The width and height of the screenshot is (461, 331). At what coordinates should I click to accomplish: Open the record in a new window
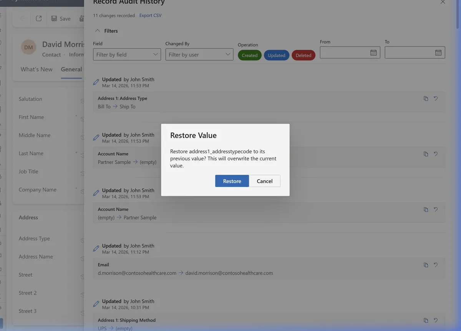(38, 18)
